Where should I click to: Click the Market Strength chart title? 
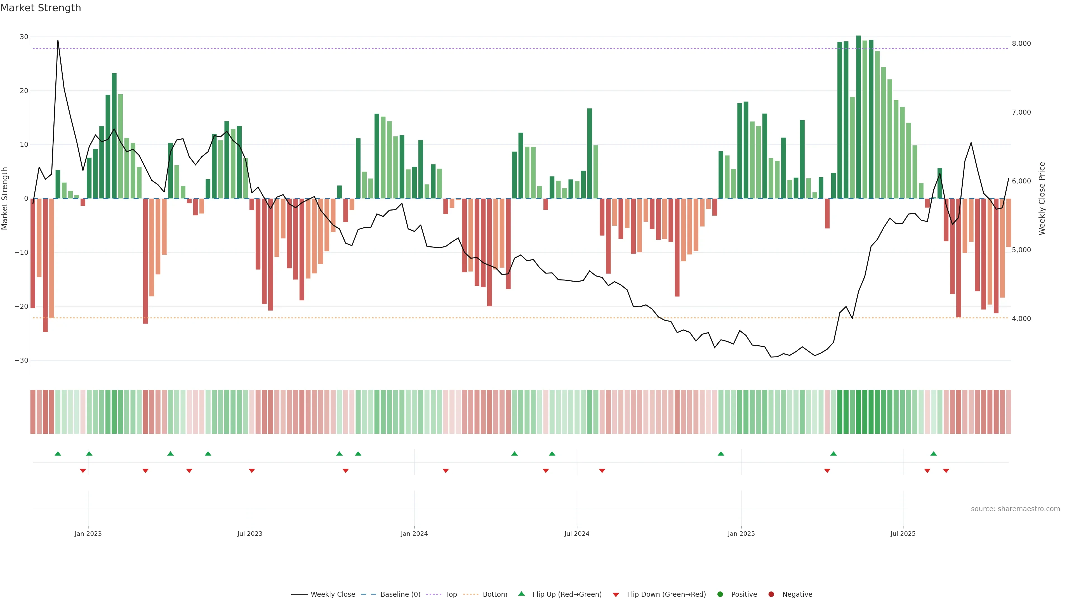[x=41, y=8]
